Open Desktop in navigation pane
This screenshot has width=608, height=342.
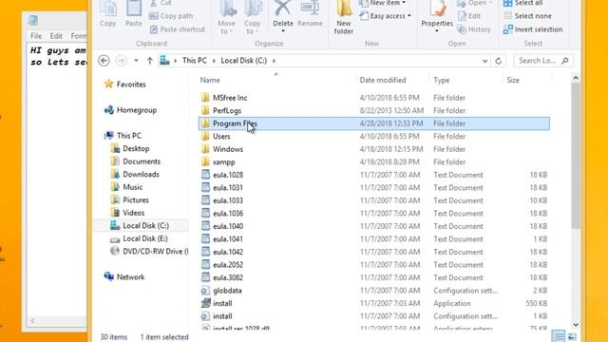click(x=130, y=148)
